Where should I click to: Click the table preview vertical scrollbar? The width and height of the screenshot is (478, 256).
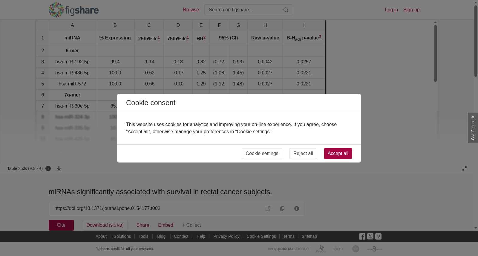(x=436, y=54)
